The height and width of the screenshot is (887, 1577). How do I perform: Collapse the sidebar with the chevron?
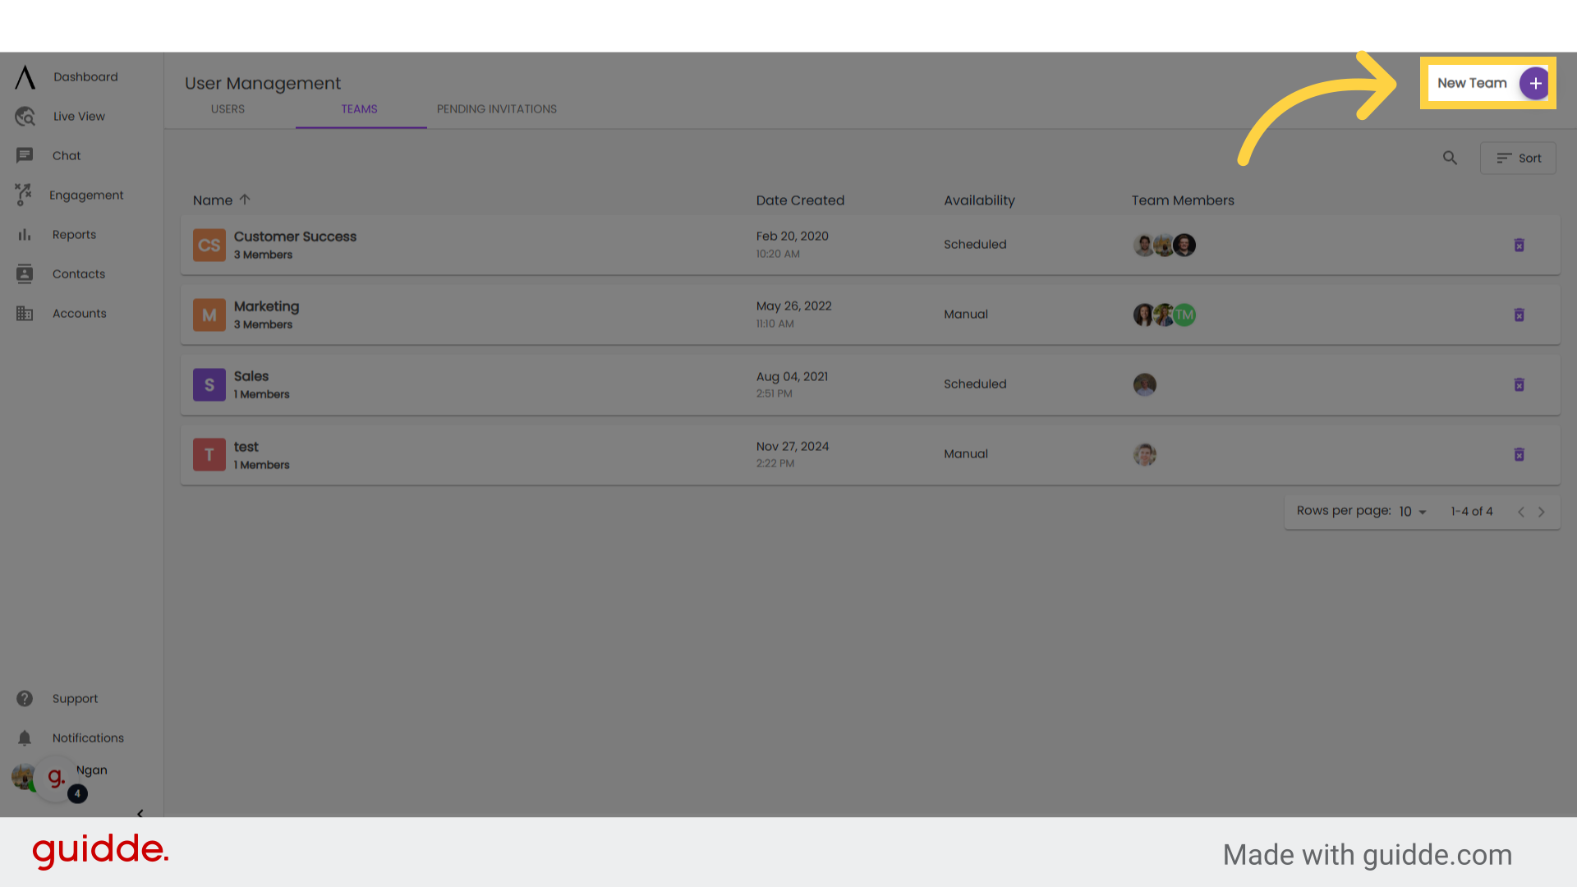(140, 813)
